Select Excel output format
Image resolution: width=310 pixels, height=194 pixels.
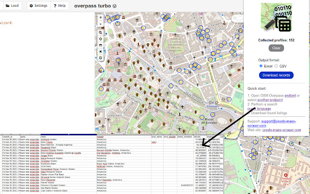click(x=261, y=66)
